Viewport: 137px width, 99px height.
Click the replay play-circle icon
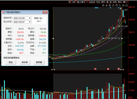110,5
